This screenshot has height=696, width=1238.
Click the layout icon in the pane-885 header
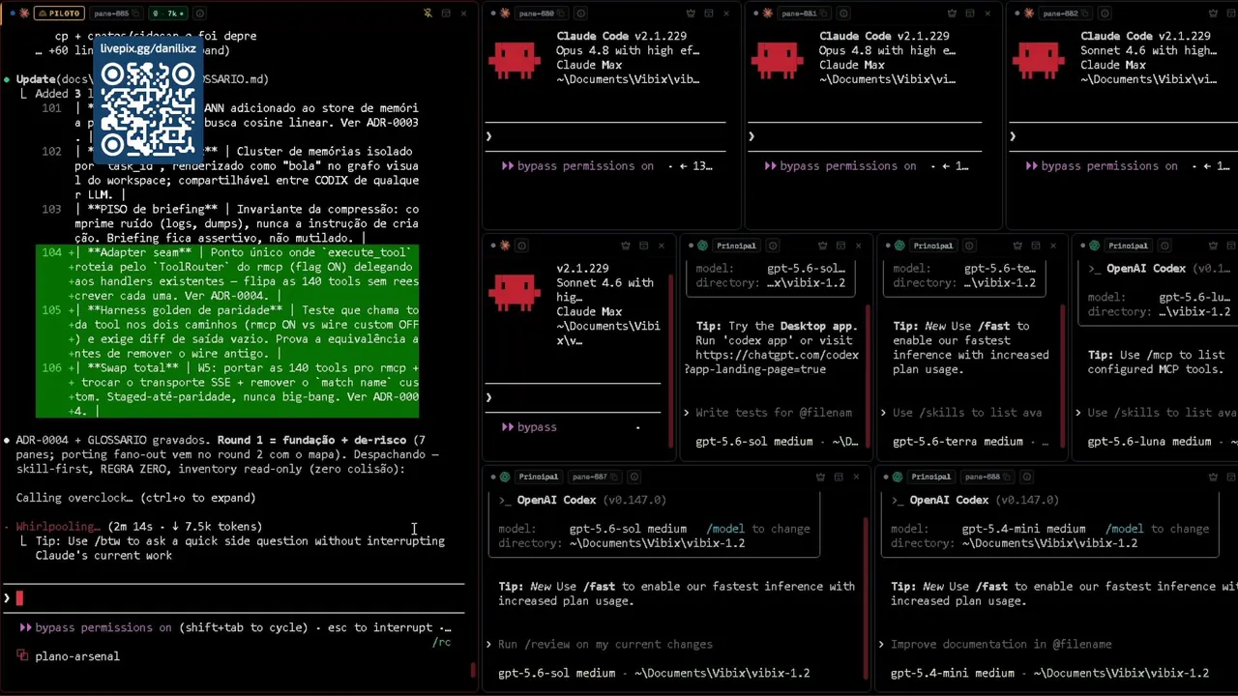[446, 14]
